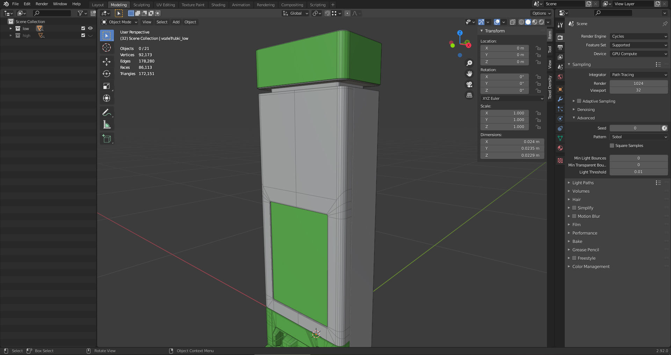Click the Dimensions X field
671x355 pixels.
(x=512, y=142)
